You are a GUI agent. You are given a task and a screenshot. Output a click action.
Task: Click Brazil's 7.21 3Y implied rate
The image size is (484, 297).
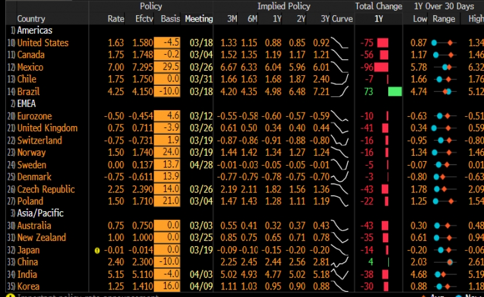(x=321, y=92)
